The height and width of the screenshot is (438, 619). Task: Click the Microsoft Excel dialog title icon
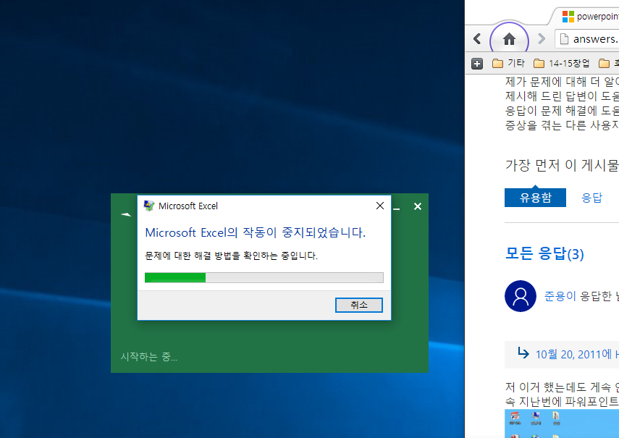tap(149, 206)
